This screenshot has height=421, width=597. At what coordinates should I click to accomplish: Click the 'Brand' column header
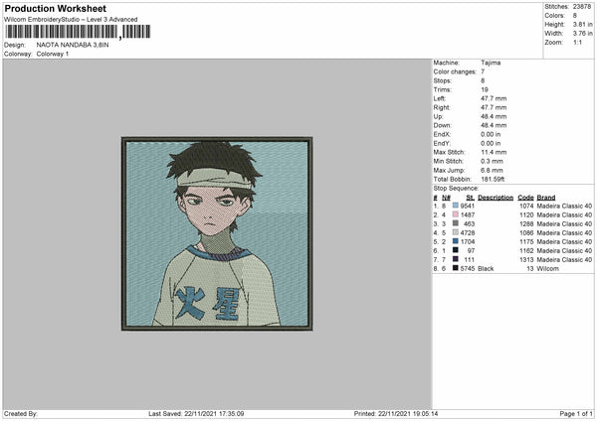(x=546, y=198)
